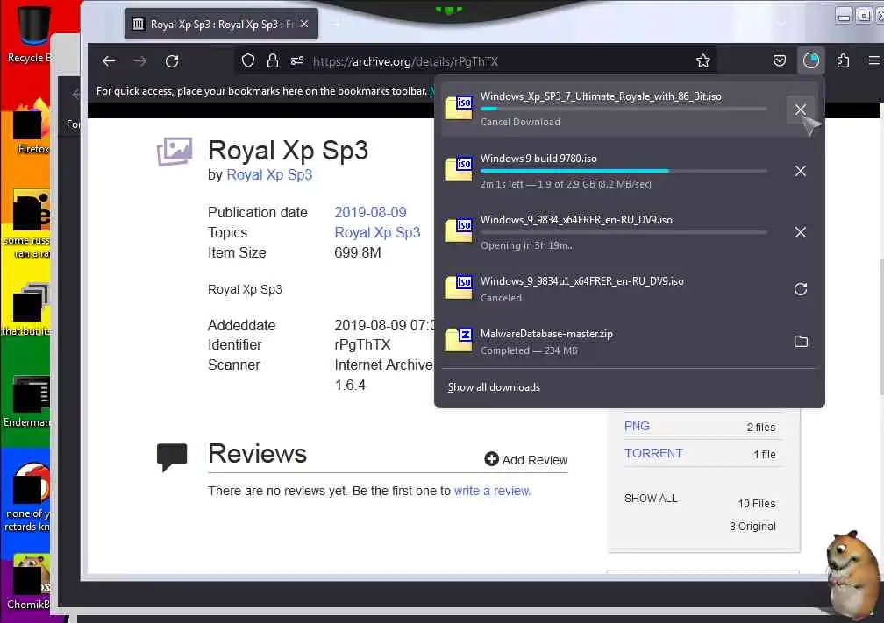
Task: Click the Windows_9_9834_x64FRER progress bar
Action: coord(624,232)
